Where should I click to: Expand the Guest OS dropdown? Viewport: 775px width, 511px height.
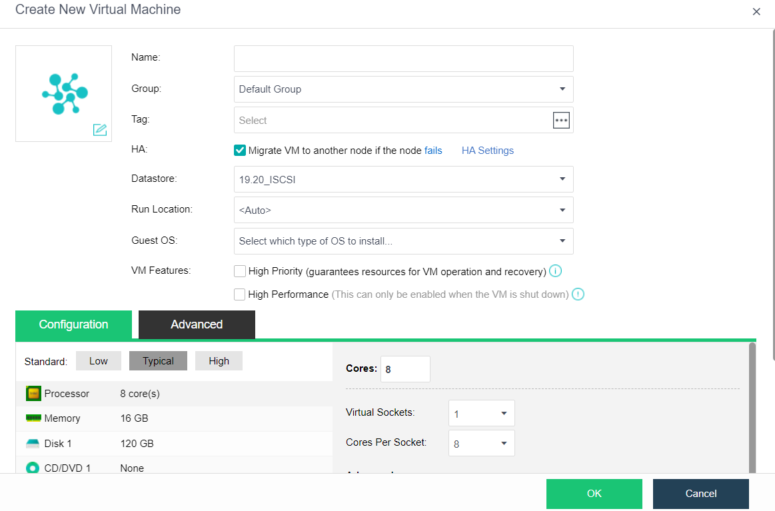click(403, 241)
